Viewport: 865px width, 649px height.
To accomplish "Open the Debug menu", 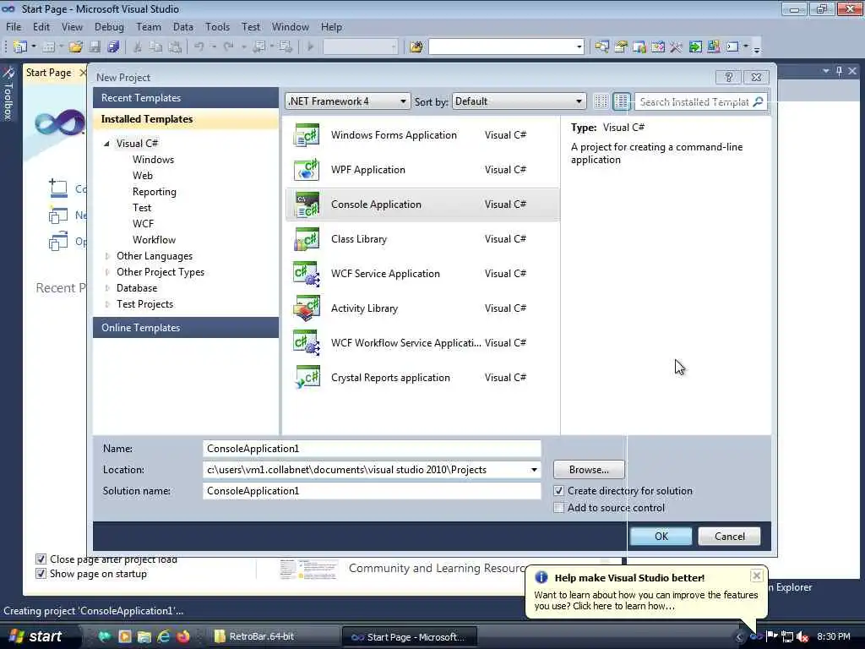I will point(109,26).
